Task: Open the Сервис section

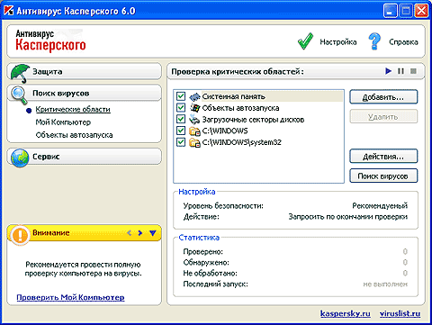Action: tap(85, 157)
